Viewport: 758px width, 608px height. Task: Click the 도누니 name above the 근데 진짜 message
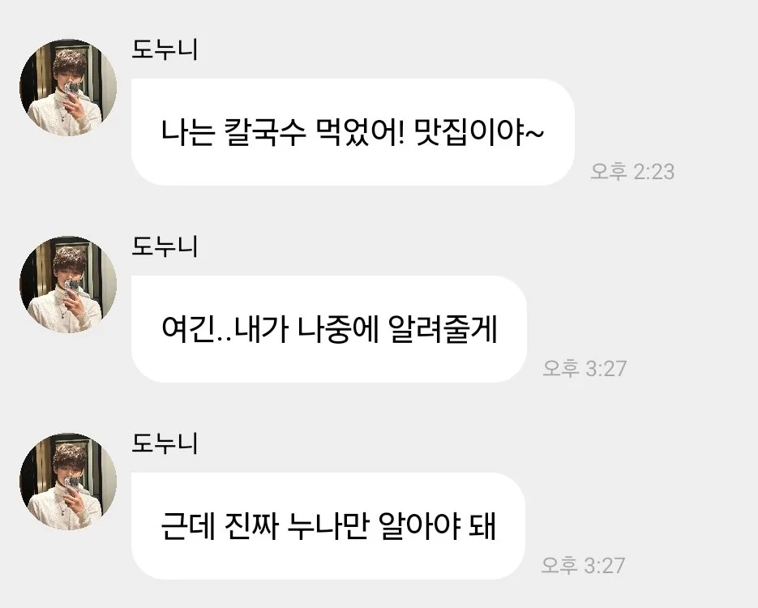click(165, 443)
